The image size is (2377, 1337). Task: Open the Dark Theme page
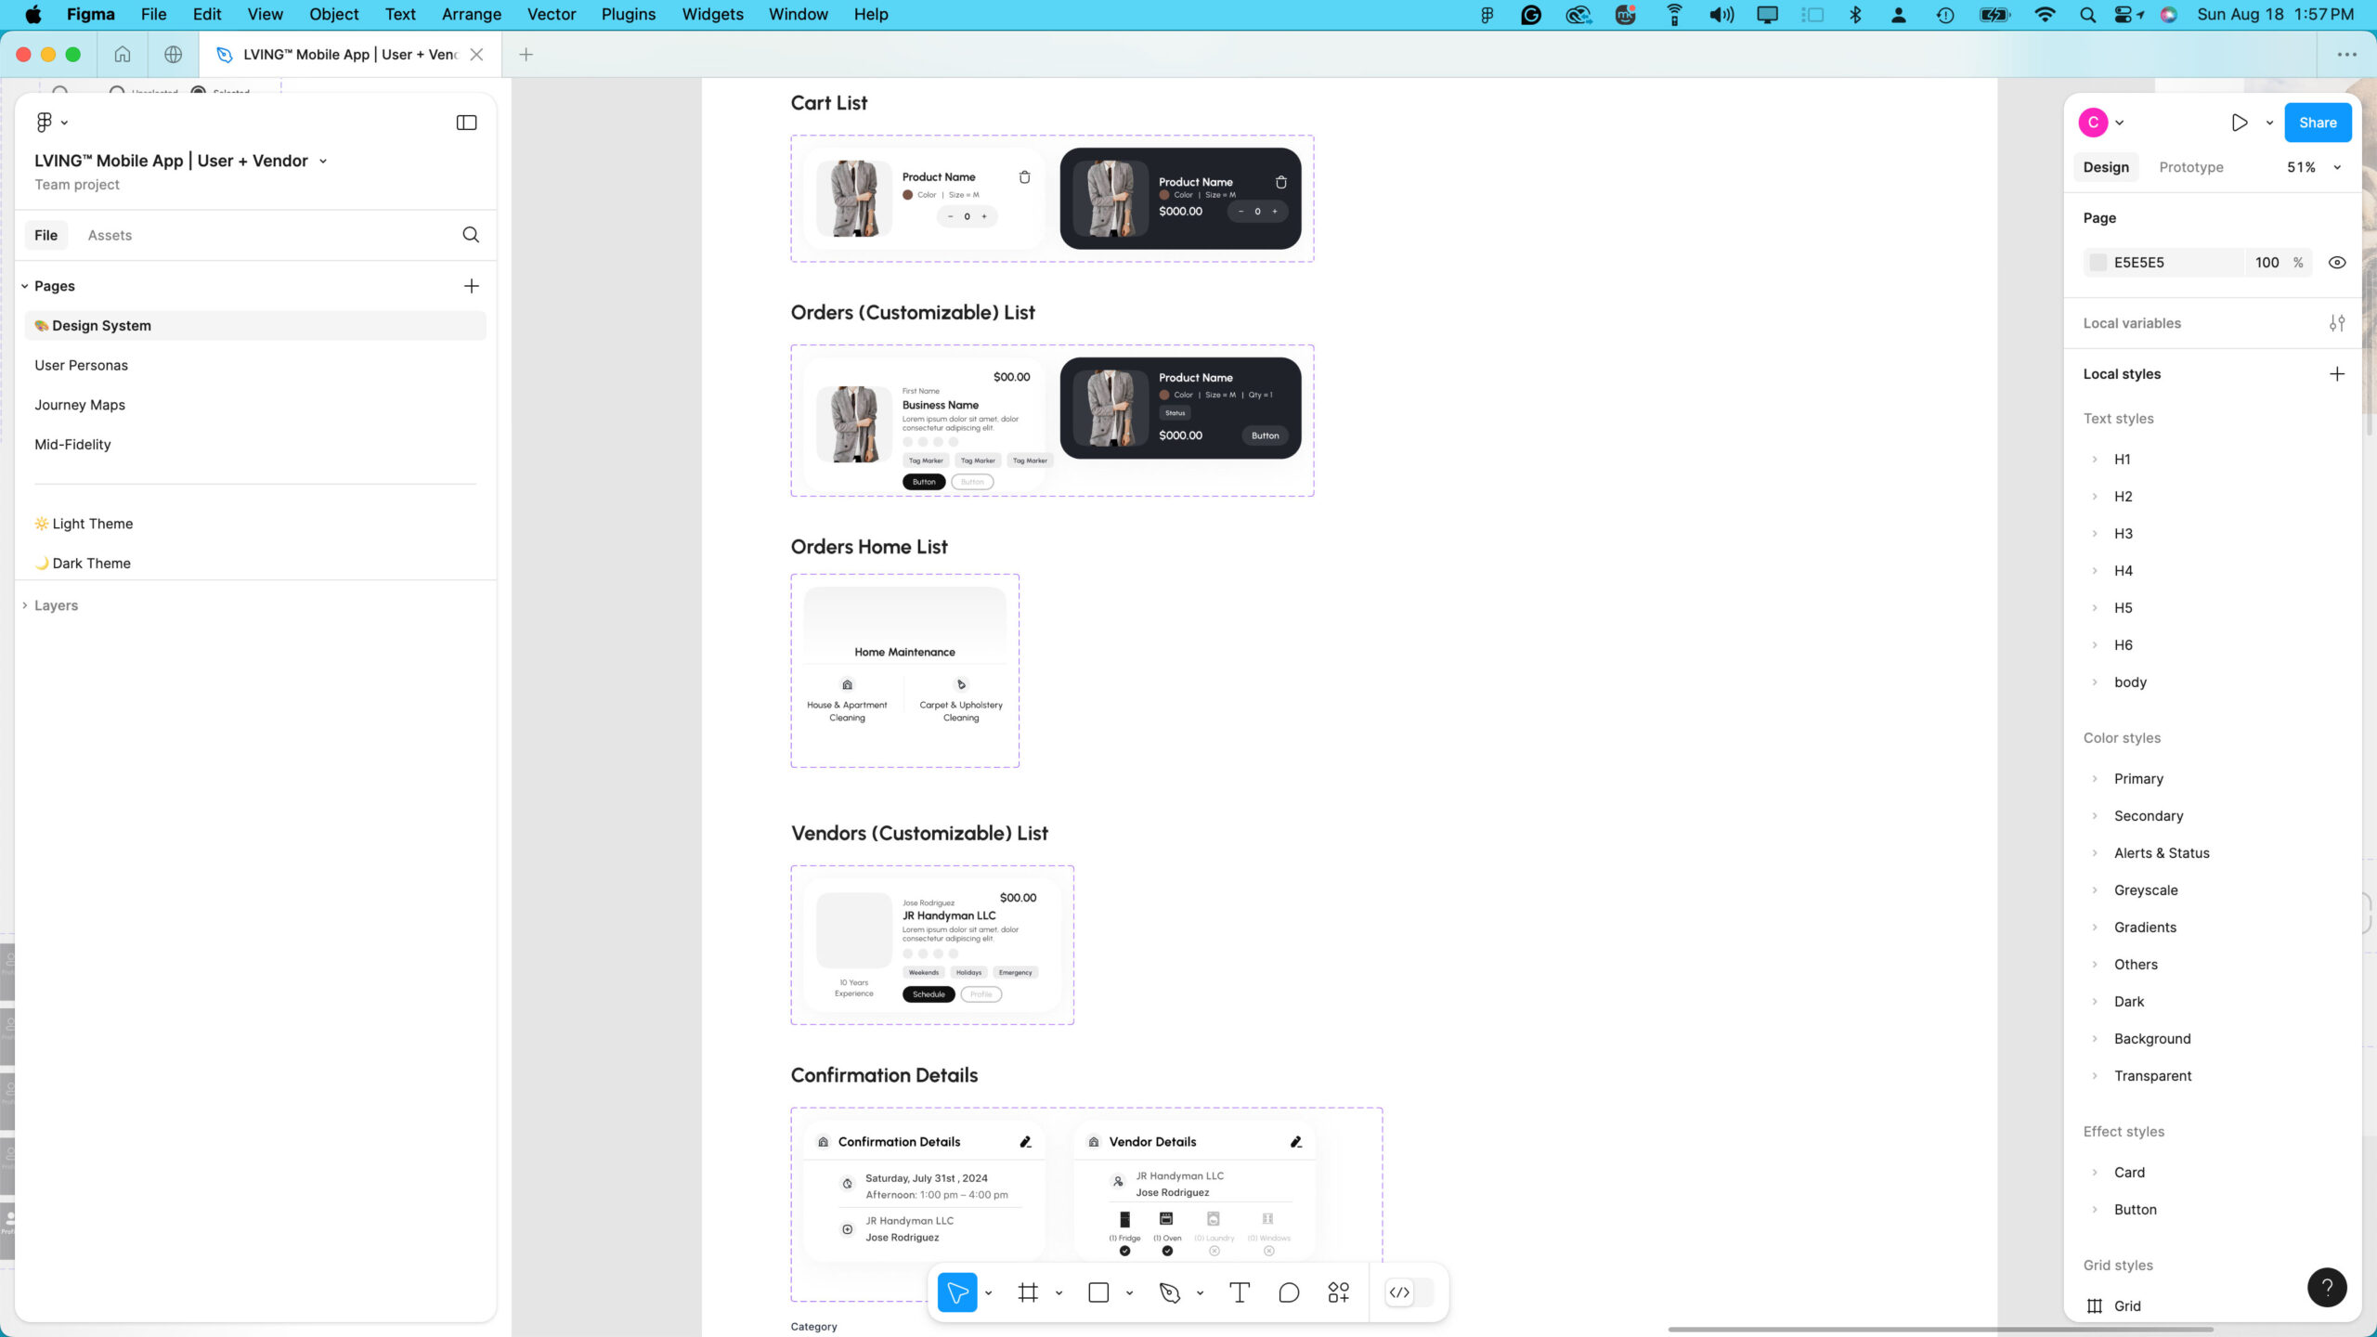91,564
